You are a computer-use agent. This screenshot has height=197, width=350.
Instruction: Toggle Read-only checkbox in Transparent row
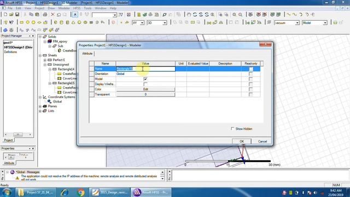pyautogui.click(x=250, y=94)
